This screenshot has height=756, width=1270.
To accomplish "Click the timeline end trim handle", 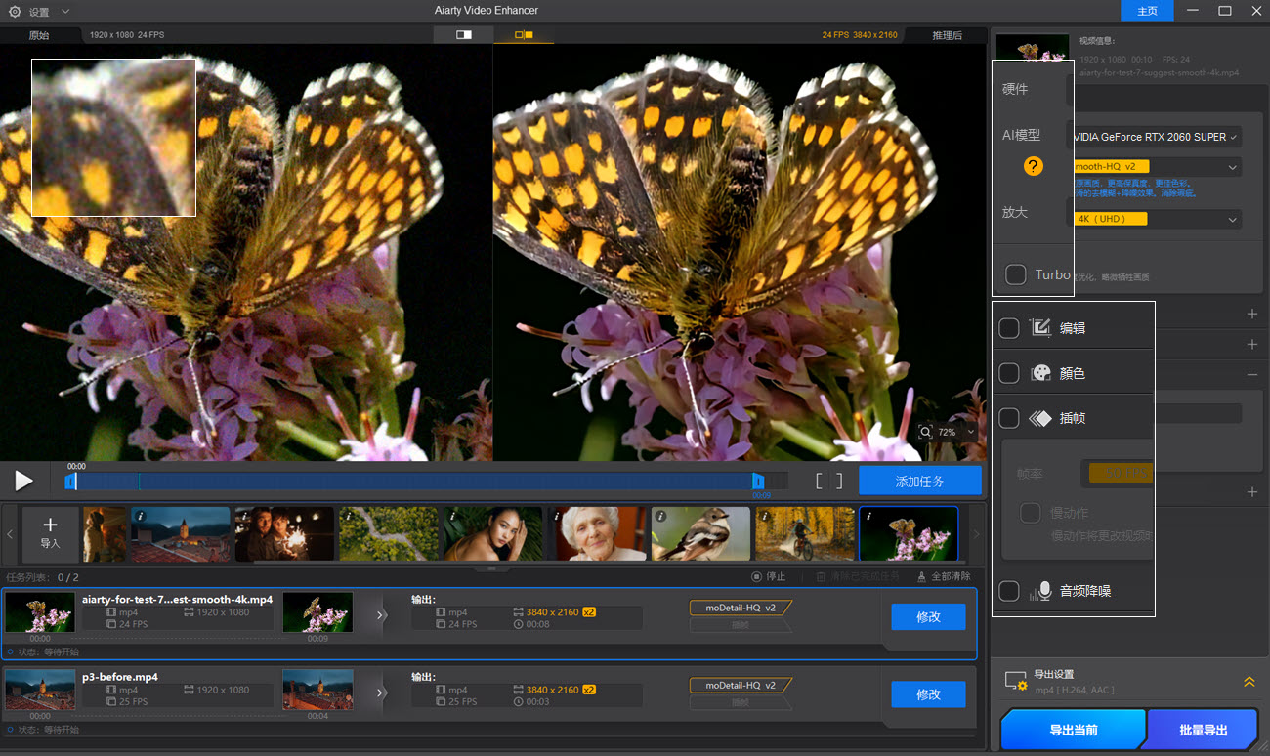I will tap(758, 482).
